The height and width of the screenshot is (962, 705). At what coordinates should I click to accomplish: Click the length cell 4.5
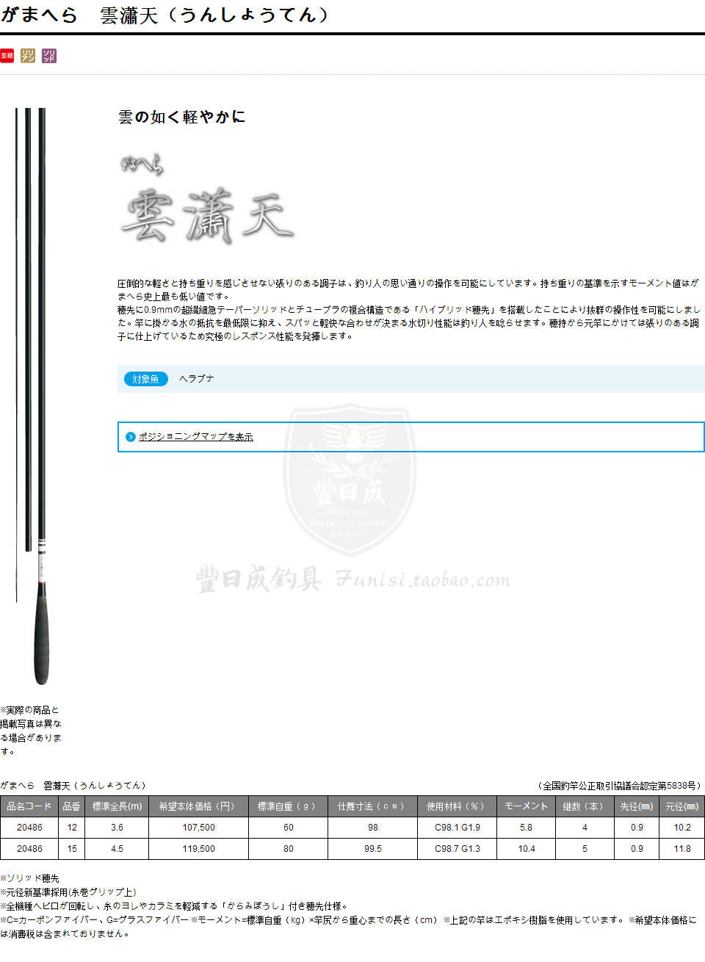[117, 849]
